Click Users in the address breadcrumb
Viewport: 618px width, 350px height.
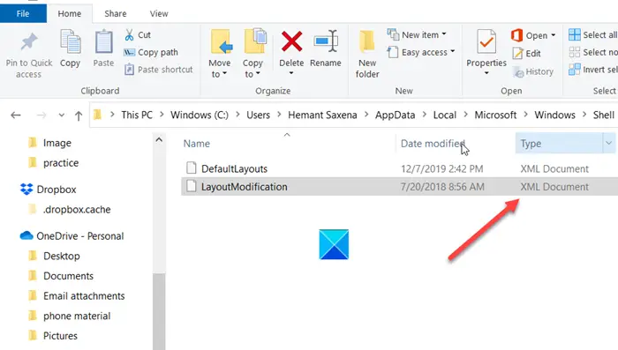click(x=258, y=115)
